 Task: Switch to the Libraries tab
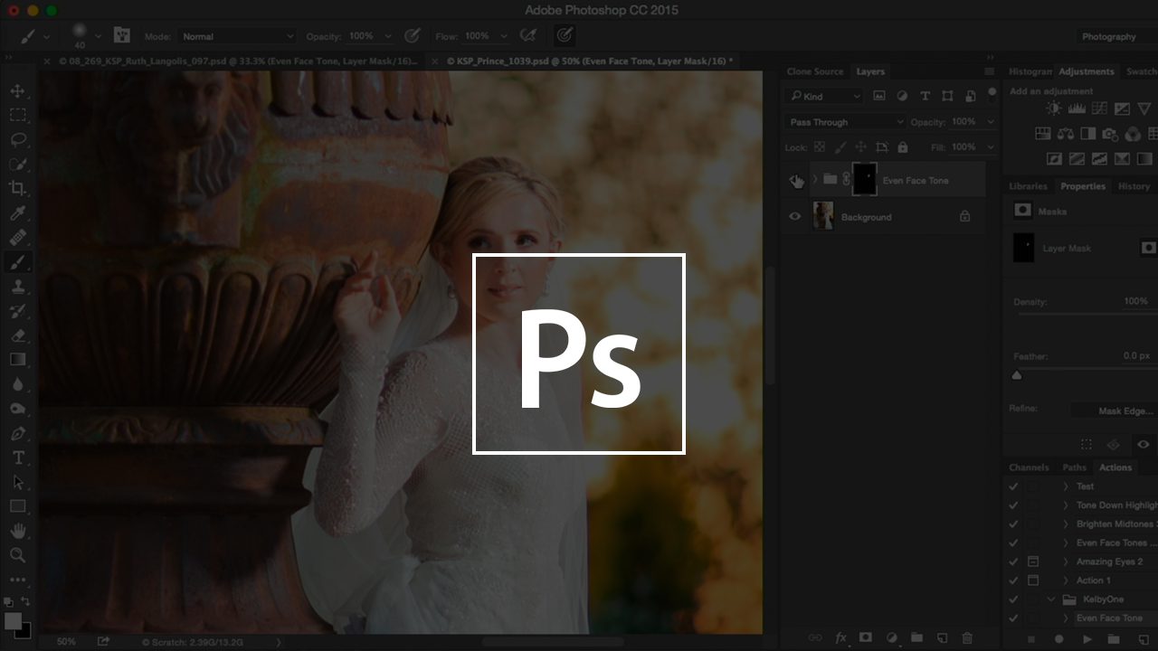[1029, 186]
